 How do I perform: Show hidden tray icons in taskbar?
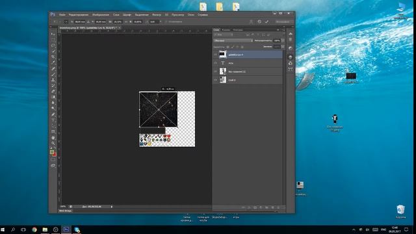pyautogui.click(x=354, y=229)
